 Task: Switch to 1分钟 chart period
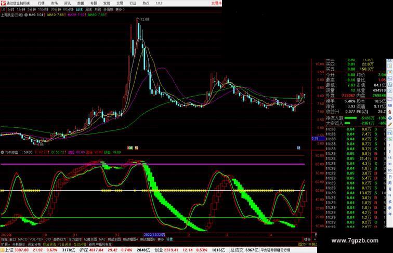[21, 9]
